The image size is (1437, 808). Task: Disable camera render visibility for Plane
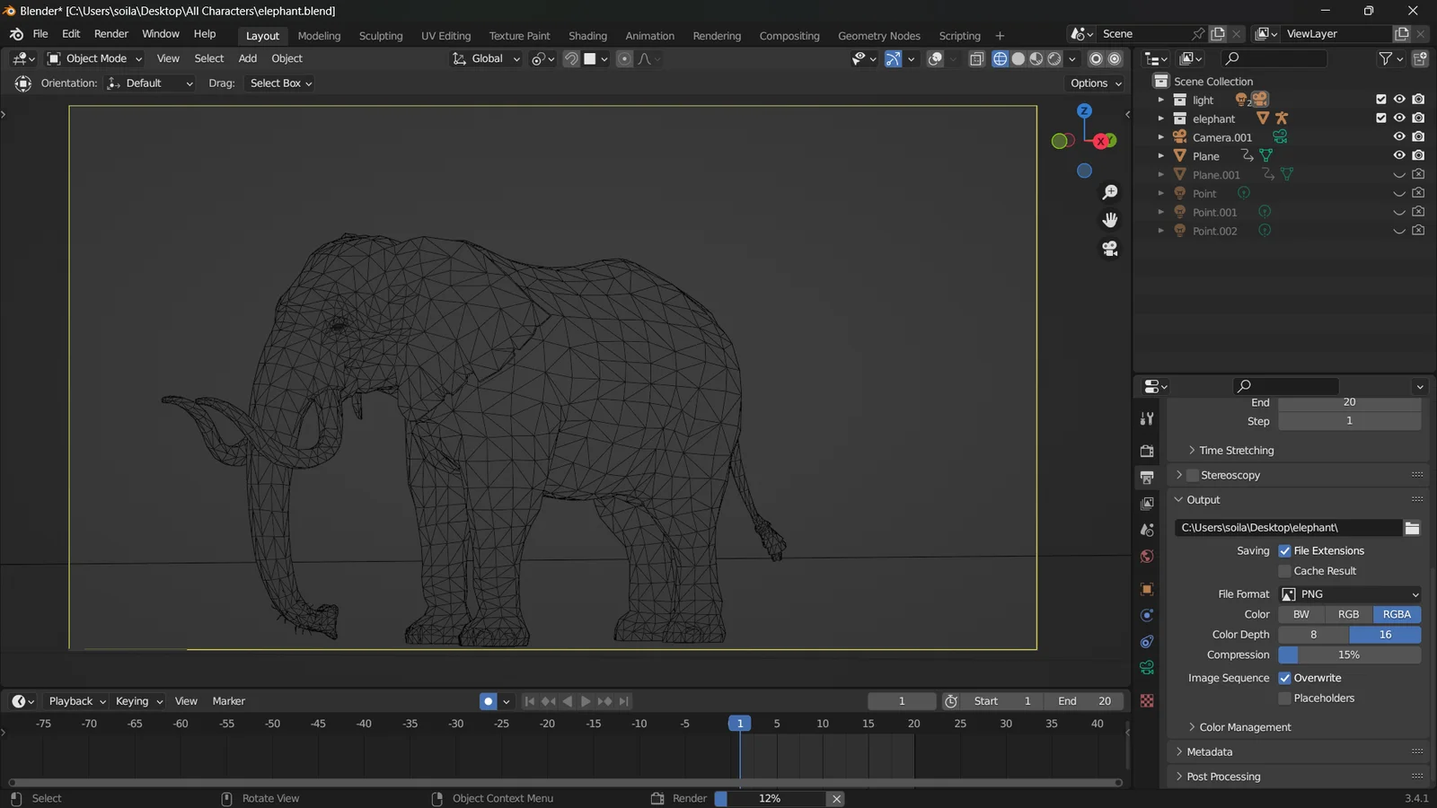pyautogui.click(x=1419, y=154)
